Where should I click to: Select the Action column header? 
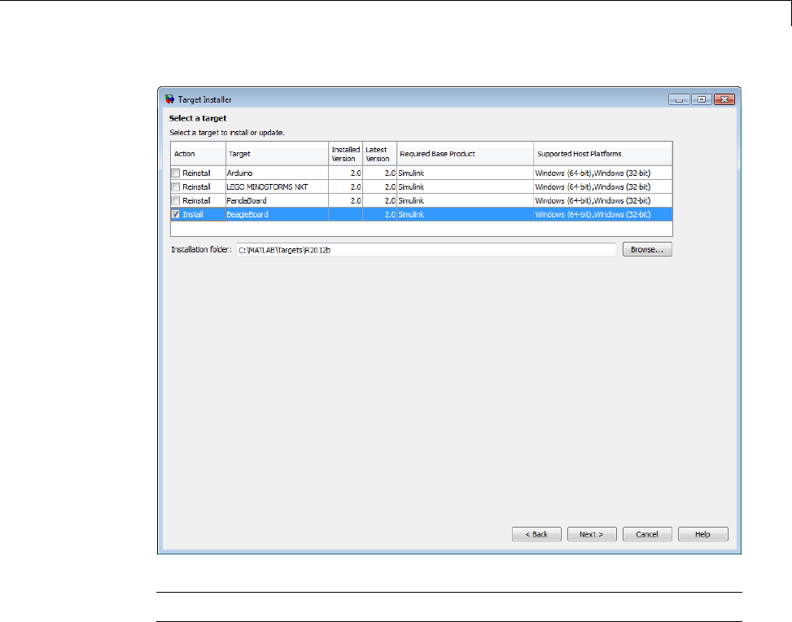198,154
